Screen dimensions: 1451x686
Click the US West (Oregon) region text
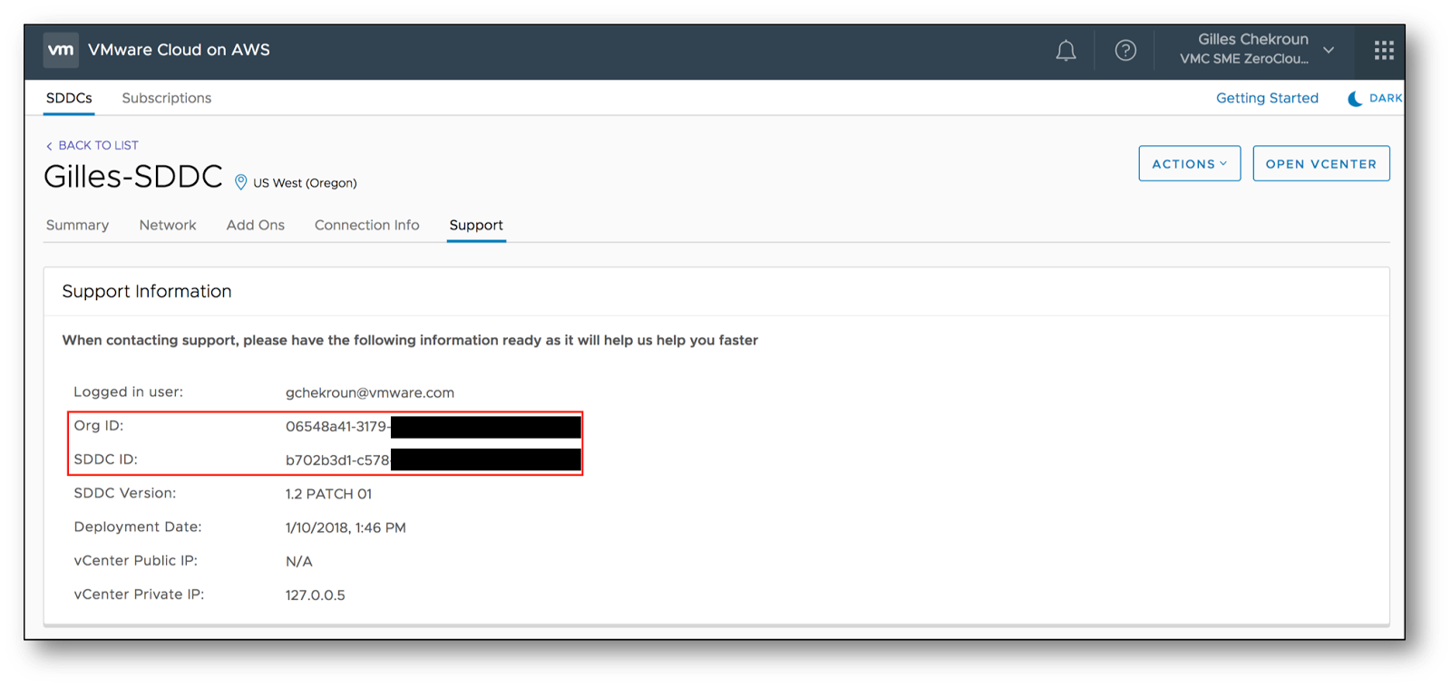pyautogui.click(x=305, y=183)
